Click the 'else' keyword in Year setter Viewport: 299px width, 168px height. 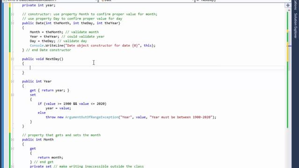click(x=42, y=112)
